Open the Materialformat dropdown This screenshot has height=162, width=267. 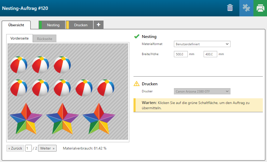(202, 44)
